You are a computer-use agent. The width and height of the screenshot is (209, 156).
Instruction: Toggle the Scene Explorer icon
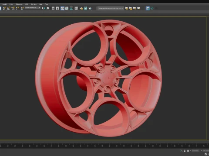[x=53, y=8]
